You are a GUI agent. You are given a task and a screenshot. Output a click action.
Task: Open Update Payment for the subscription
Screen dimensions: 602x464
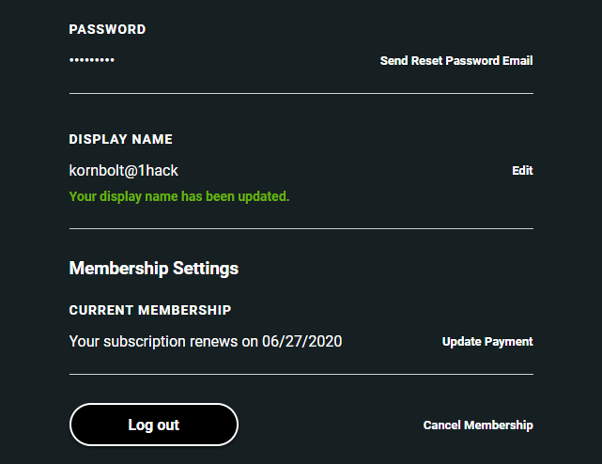tap(487, 342)
